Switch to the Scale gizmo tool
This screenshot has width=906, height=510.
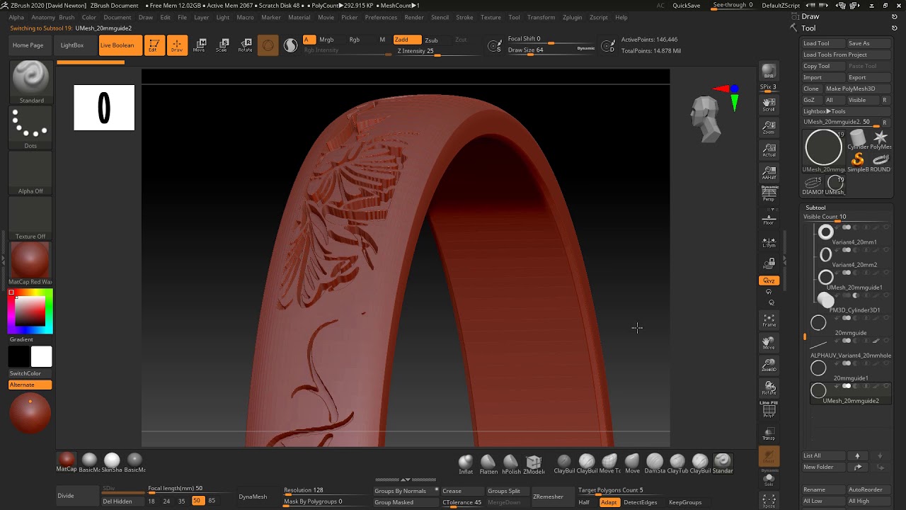(222, 45)
